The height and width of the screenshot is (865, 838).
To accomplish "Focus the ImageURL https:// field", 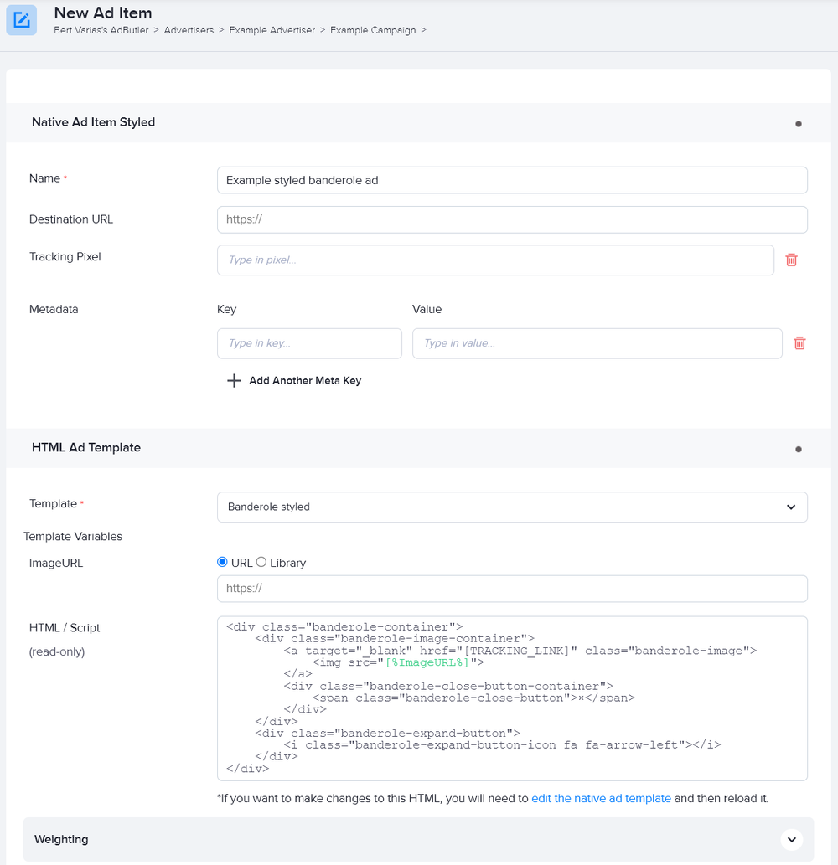I will 512,589.
